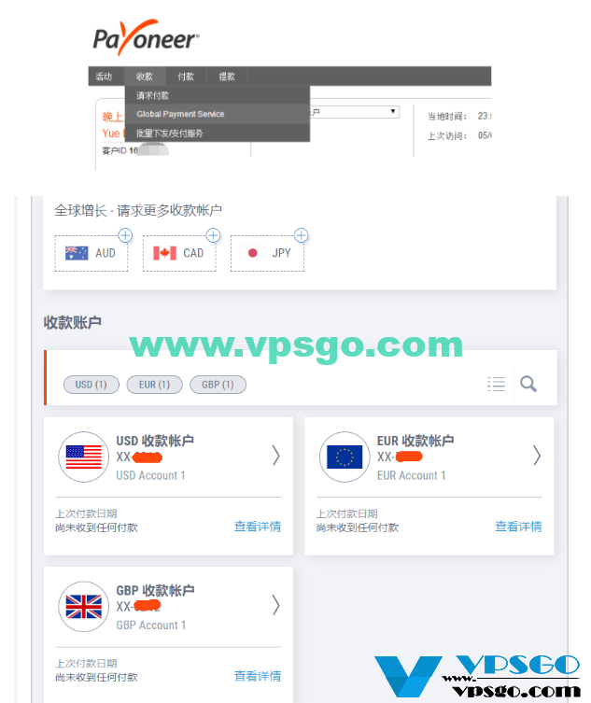Click the JPY currency label

coord(282,253)
